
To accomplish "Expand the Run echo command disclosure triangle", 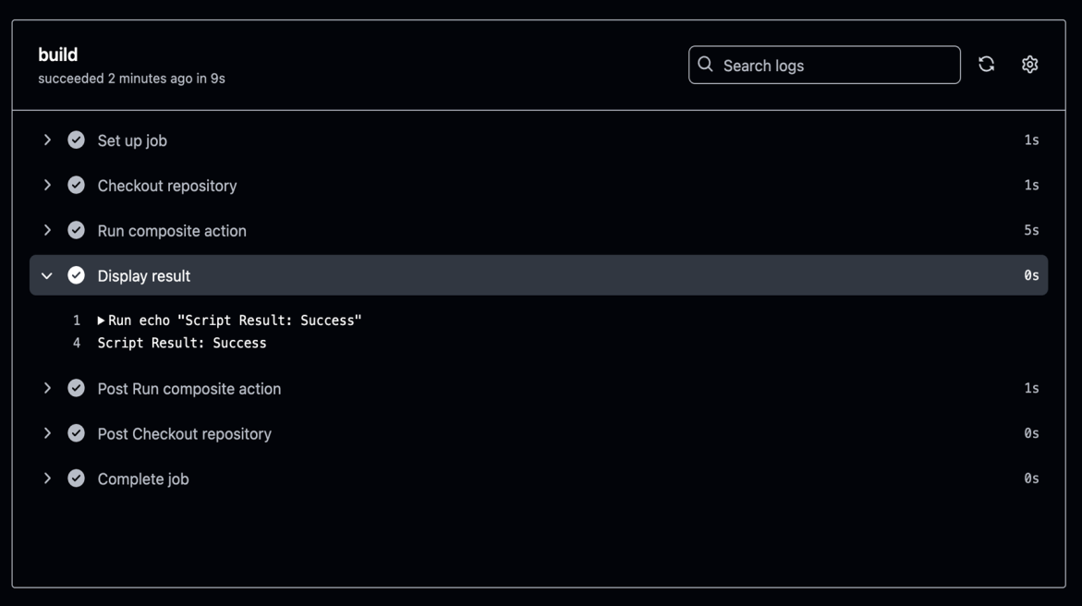I will [101, 321].
